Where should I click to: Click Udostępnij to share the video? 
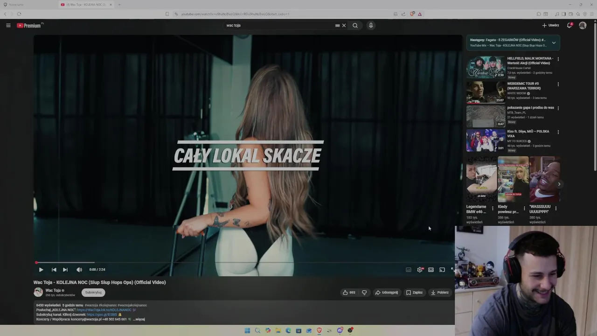(387, 293)
